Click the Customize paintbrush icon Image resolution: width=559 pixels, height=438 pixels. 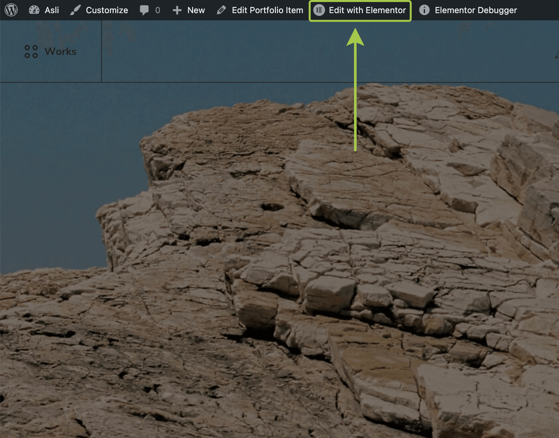coord(75,10)
